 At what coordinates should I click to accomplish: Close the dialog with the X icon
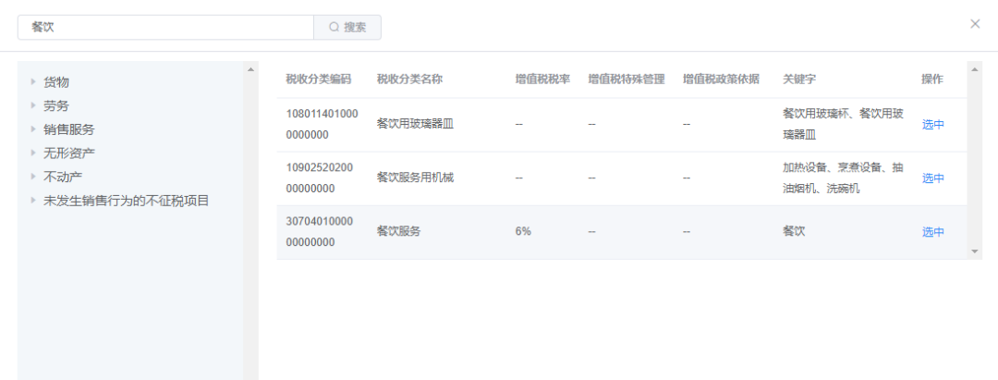pyautogui.click(x=975, y=24)
